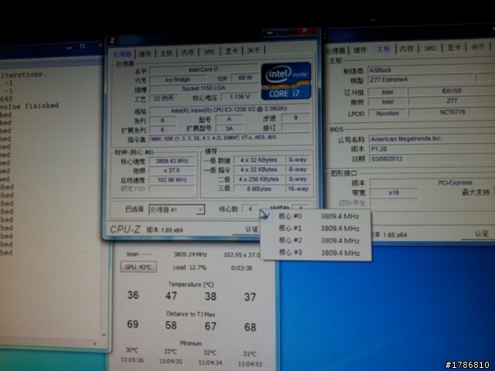This screenshot has width=495, height=371.
Task: Click the Intel Core i7 name field
Action: [x=203, y=70]
